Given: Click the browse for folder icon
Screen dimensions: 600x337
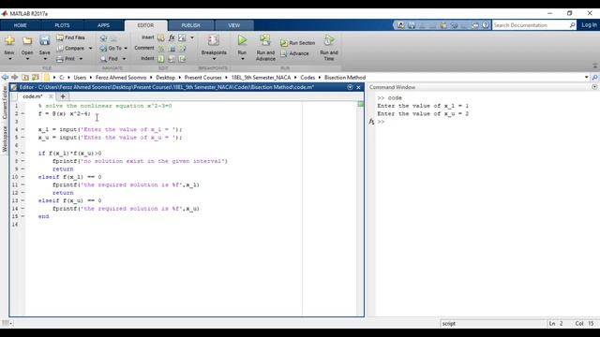Looking at the screenshot, I should [x=36, y=77].
